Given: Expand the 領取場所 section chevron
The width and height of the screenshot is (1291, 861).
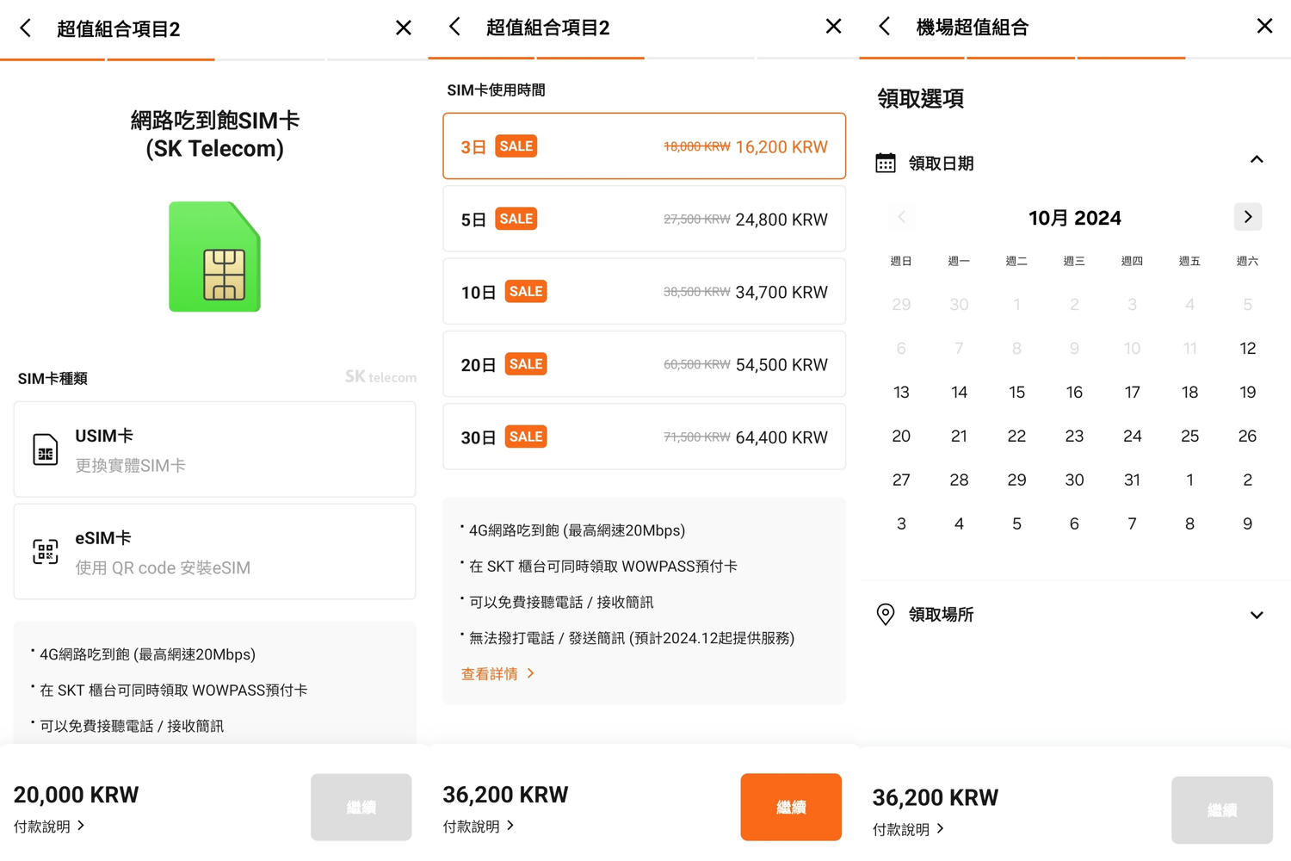Looking at the screenshot, I should click(1257, 615).
